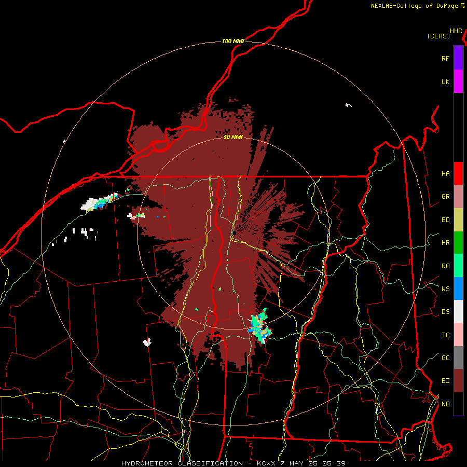The height and width of the screenshot is (467, 467).
Task: Click the elongated western precipitation echo
Action: 100,202
